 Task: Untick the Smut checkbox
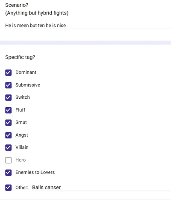pos(9,123)
